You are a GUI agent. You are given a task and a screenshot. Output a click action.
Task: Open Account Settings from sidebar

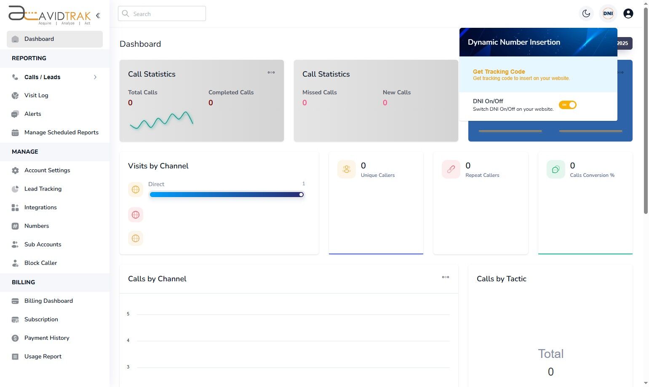[x=47, y=170]
